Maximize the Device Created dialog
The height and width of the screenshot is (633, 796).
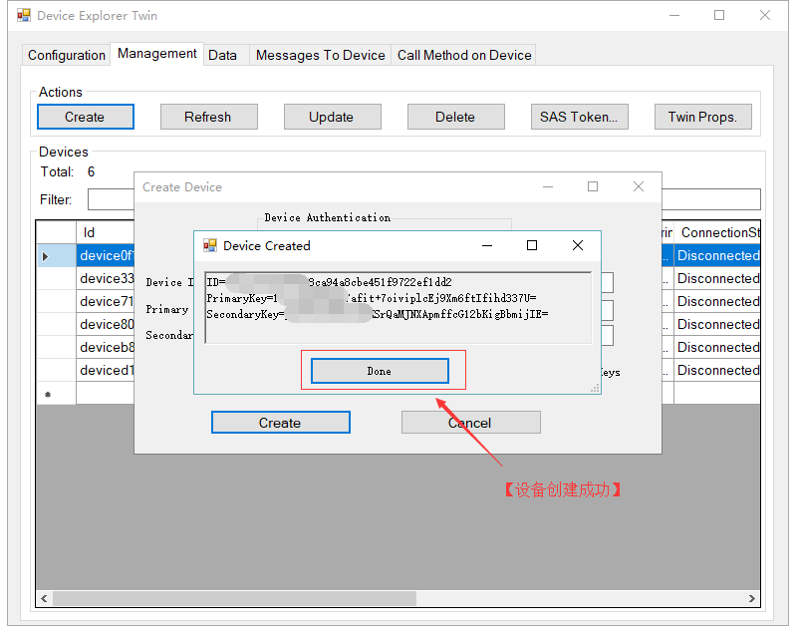tap(532, 245)
